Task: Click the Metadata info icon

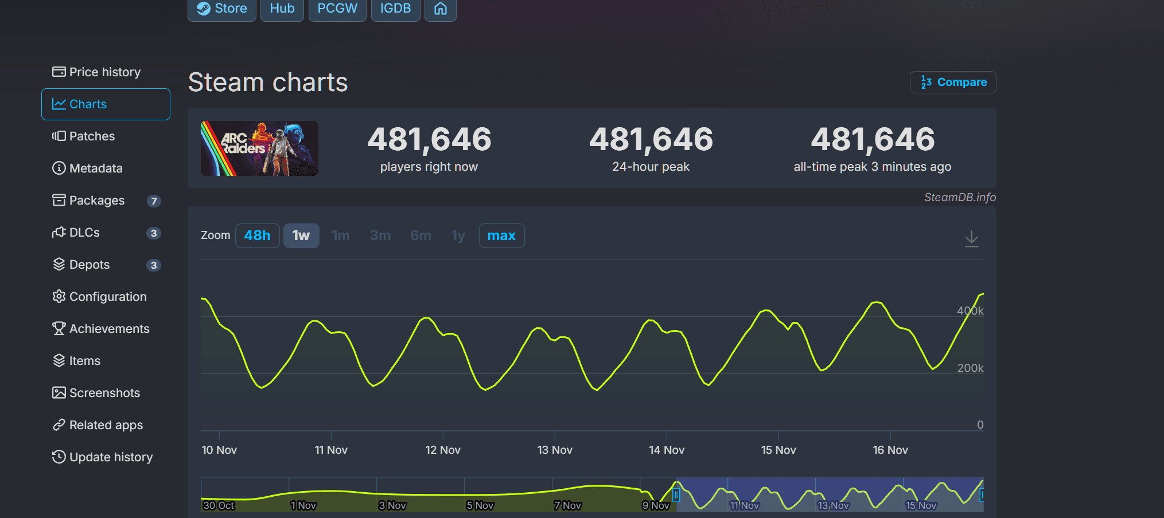Action: point(59,168)
